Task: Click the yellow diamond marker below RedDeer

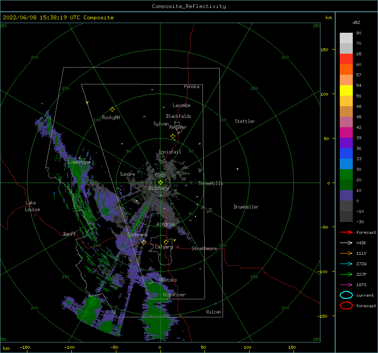Action: tap(173, 136)
